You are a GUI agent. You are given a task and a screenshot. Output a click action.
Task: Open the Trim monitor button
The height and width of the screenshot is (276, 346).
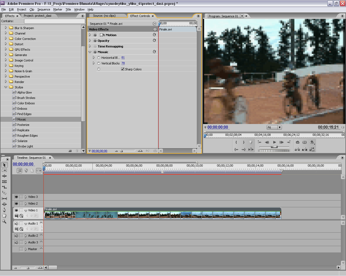(312, 149)
